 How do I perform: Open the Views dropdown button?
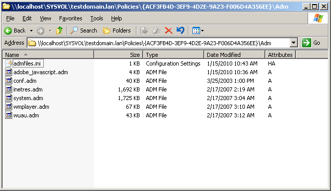click(198, 31)
